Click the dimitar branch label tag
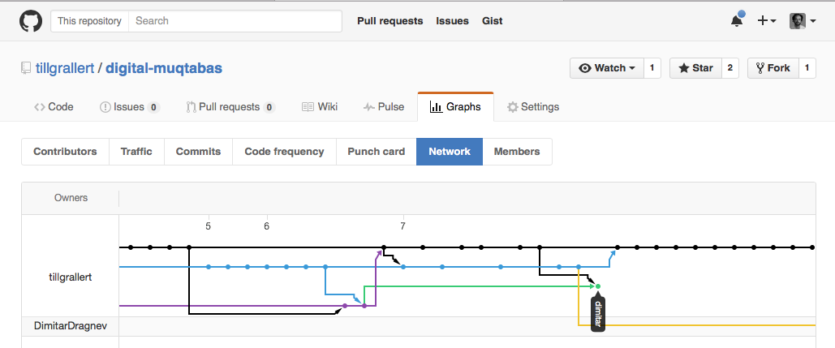Image resolution: width=835 pixels, height=348 pixels. (x=598, y=314)
